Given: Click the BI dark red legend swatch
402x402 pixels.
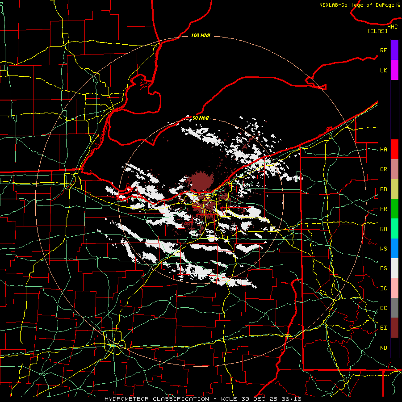Looking at the screenshot, I should 394,328.
